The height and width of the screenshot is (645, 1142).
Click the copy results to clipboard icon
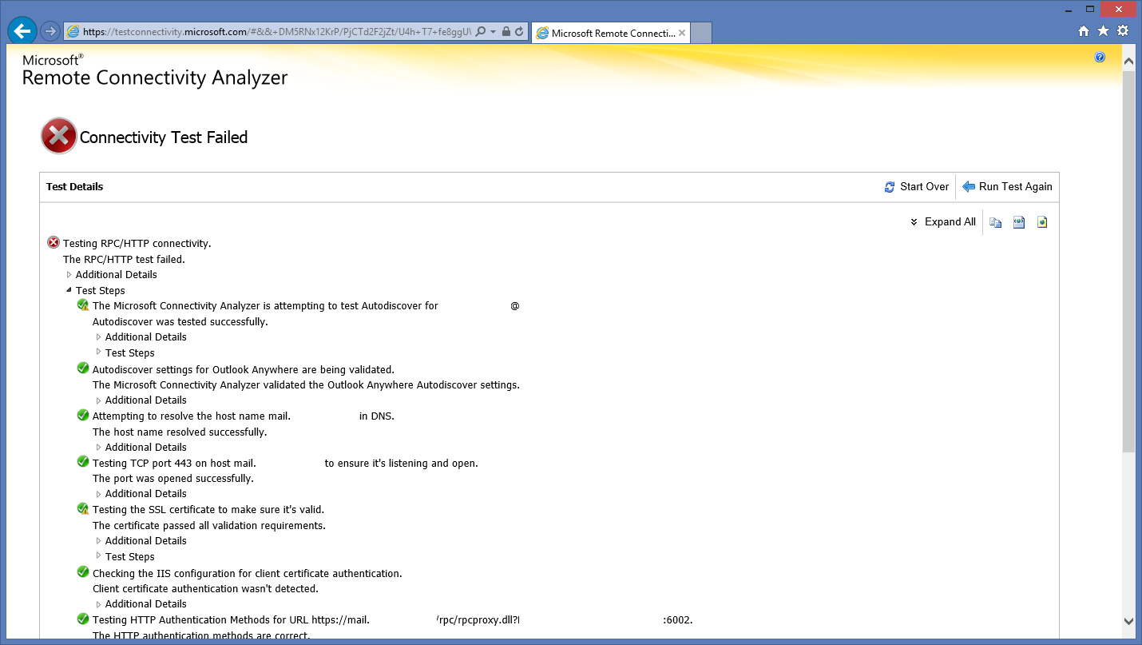(x=996, y=222)
